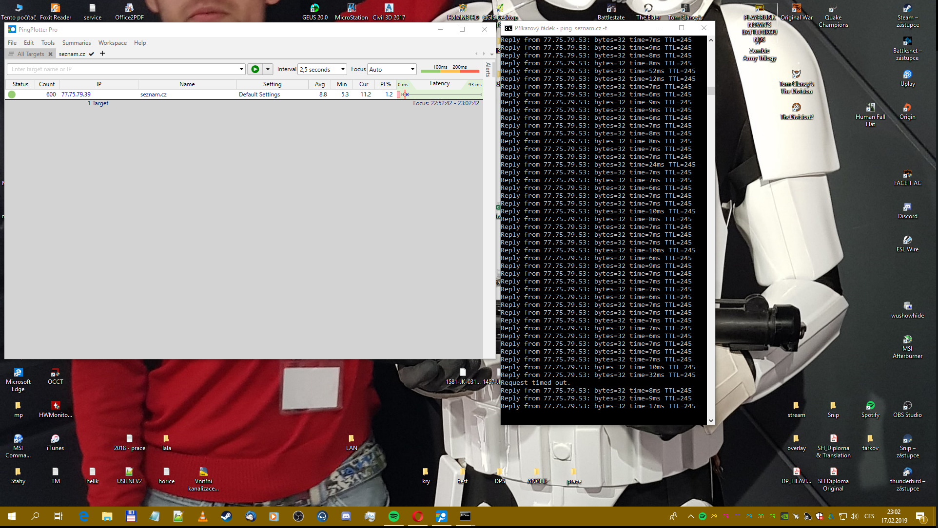Switch to the seznam.cz tab
Image resolution: width=938 pixels, height=528 pixels.
tap(72, 54)
